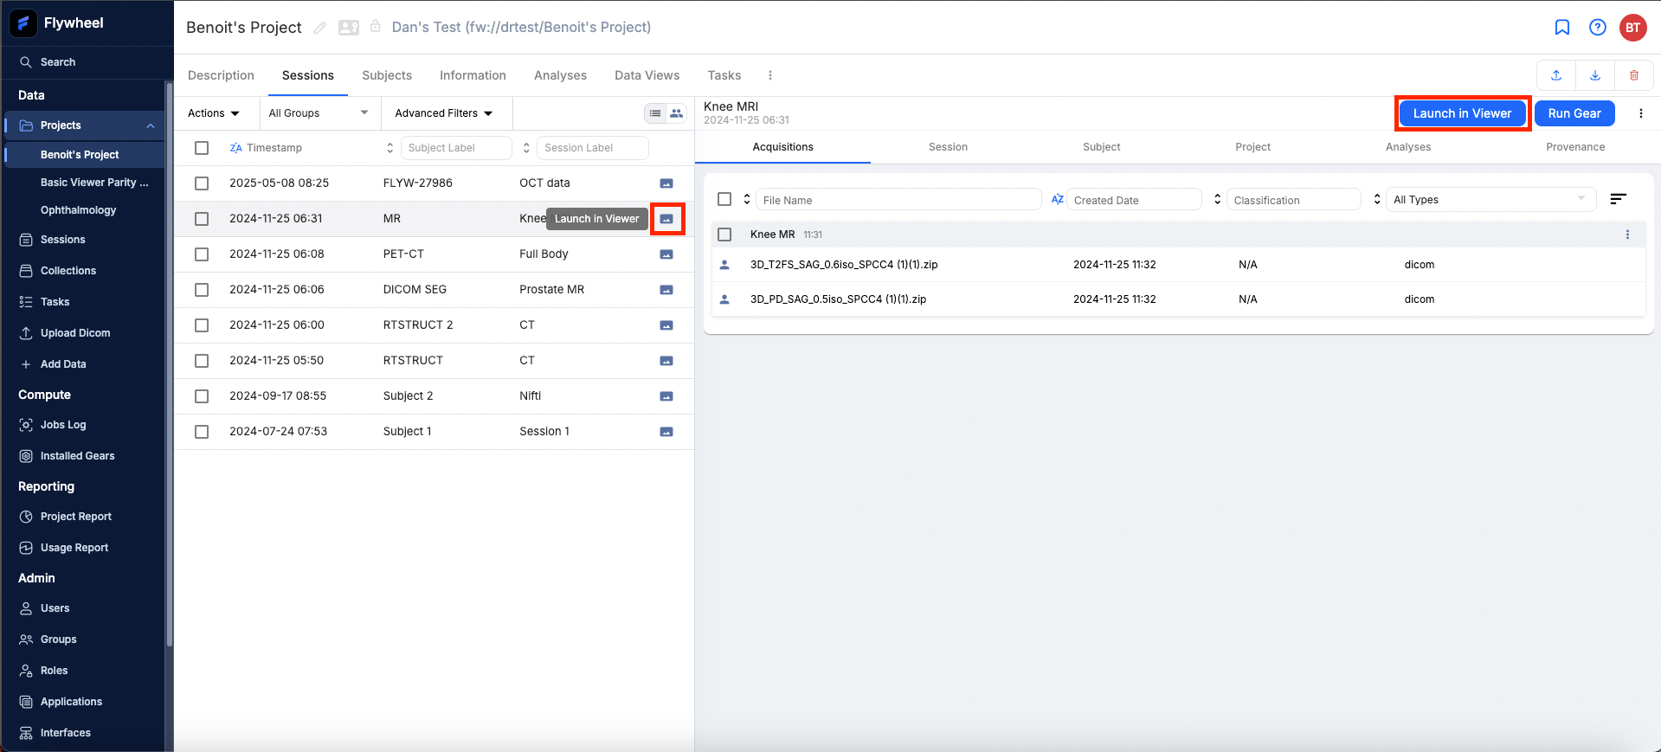Check the RTSTRUCT 2 session checkbox
The height and width of the screenshot is (752, 1661).
point(202,325)
